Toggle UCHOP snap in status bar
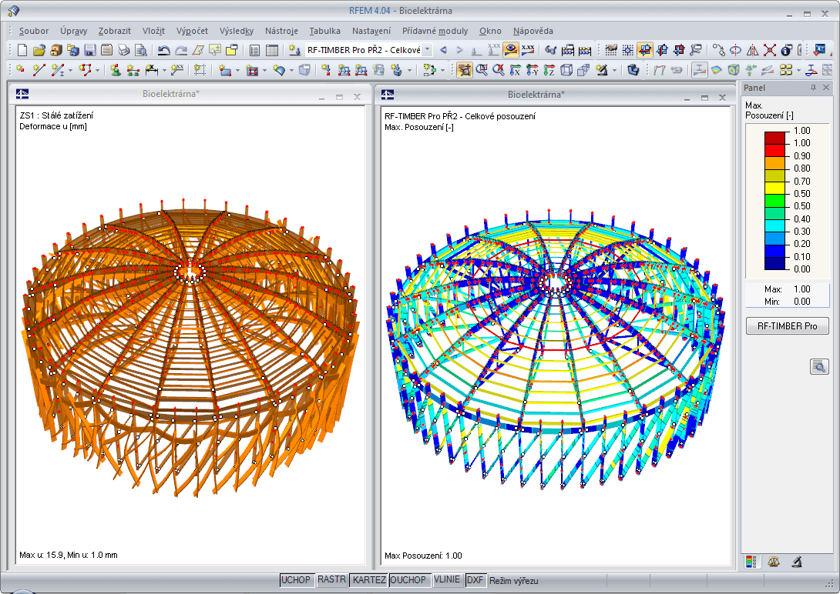Viewport: 840px width, 594px height. (x=296, y=579)
